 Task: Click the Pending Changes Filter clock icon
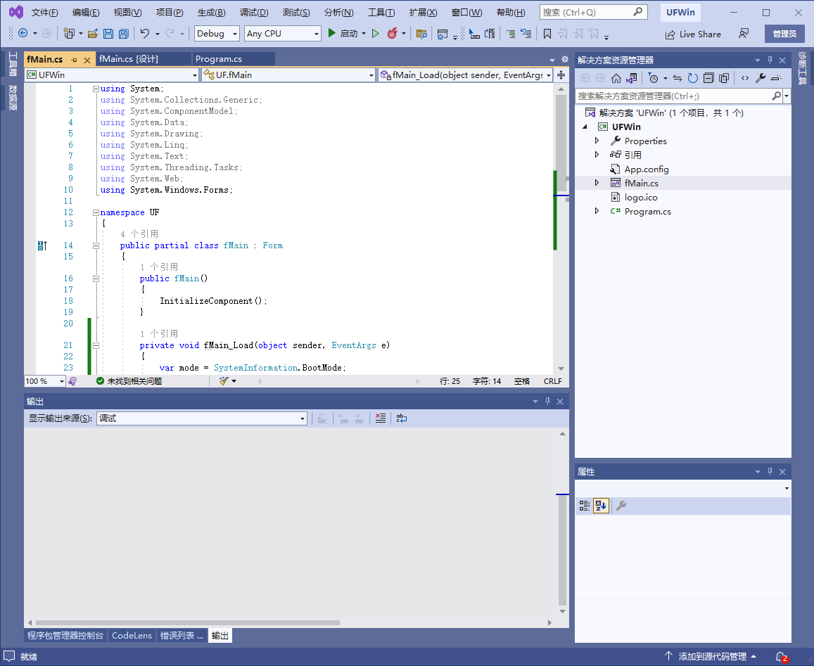tap(654, 78)
